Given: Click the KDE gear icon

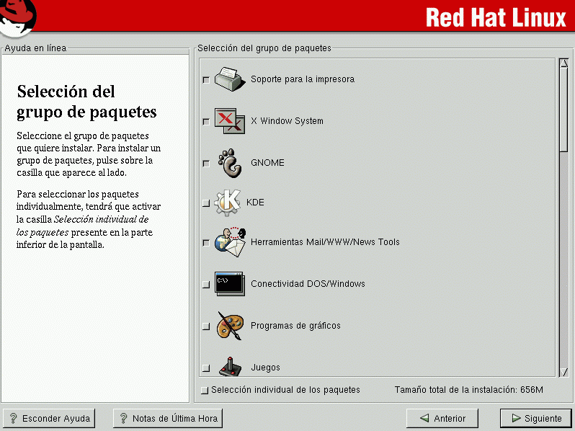Looking at the screenshot, I should click(x=228, y=203).
